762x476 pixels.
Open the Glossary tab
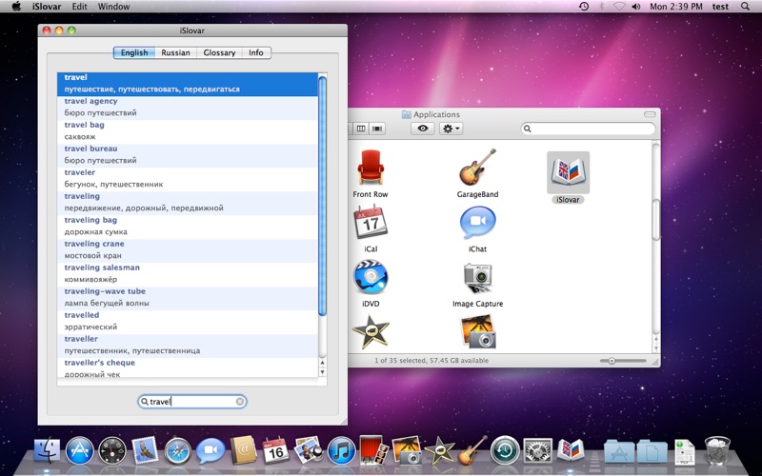219,52
